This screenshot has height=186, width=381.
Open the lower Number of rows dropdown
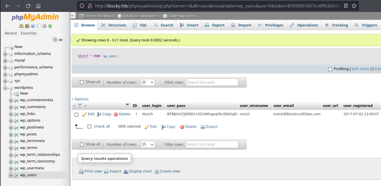point(147,144)
